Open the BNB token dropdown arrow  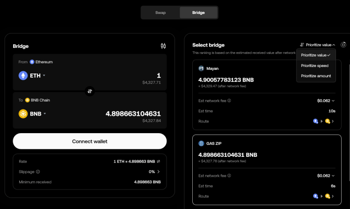pyautogui.click(x=45, y=114)
